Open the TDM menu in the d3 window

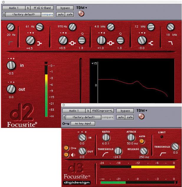[x=142, y=110]
